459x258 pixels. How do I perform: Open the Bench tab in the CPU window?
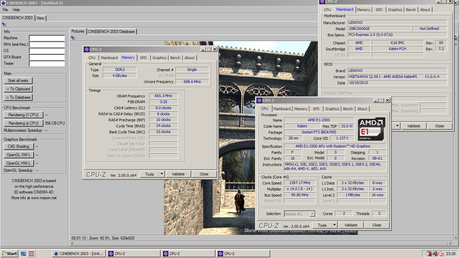pos(348,109)
